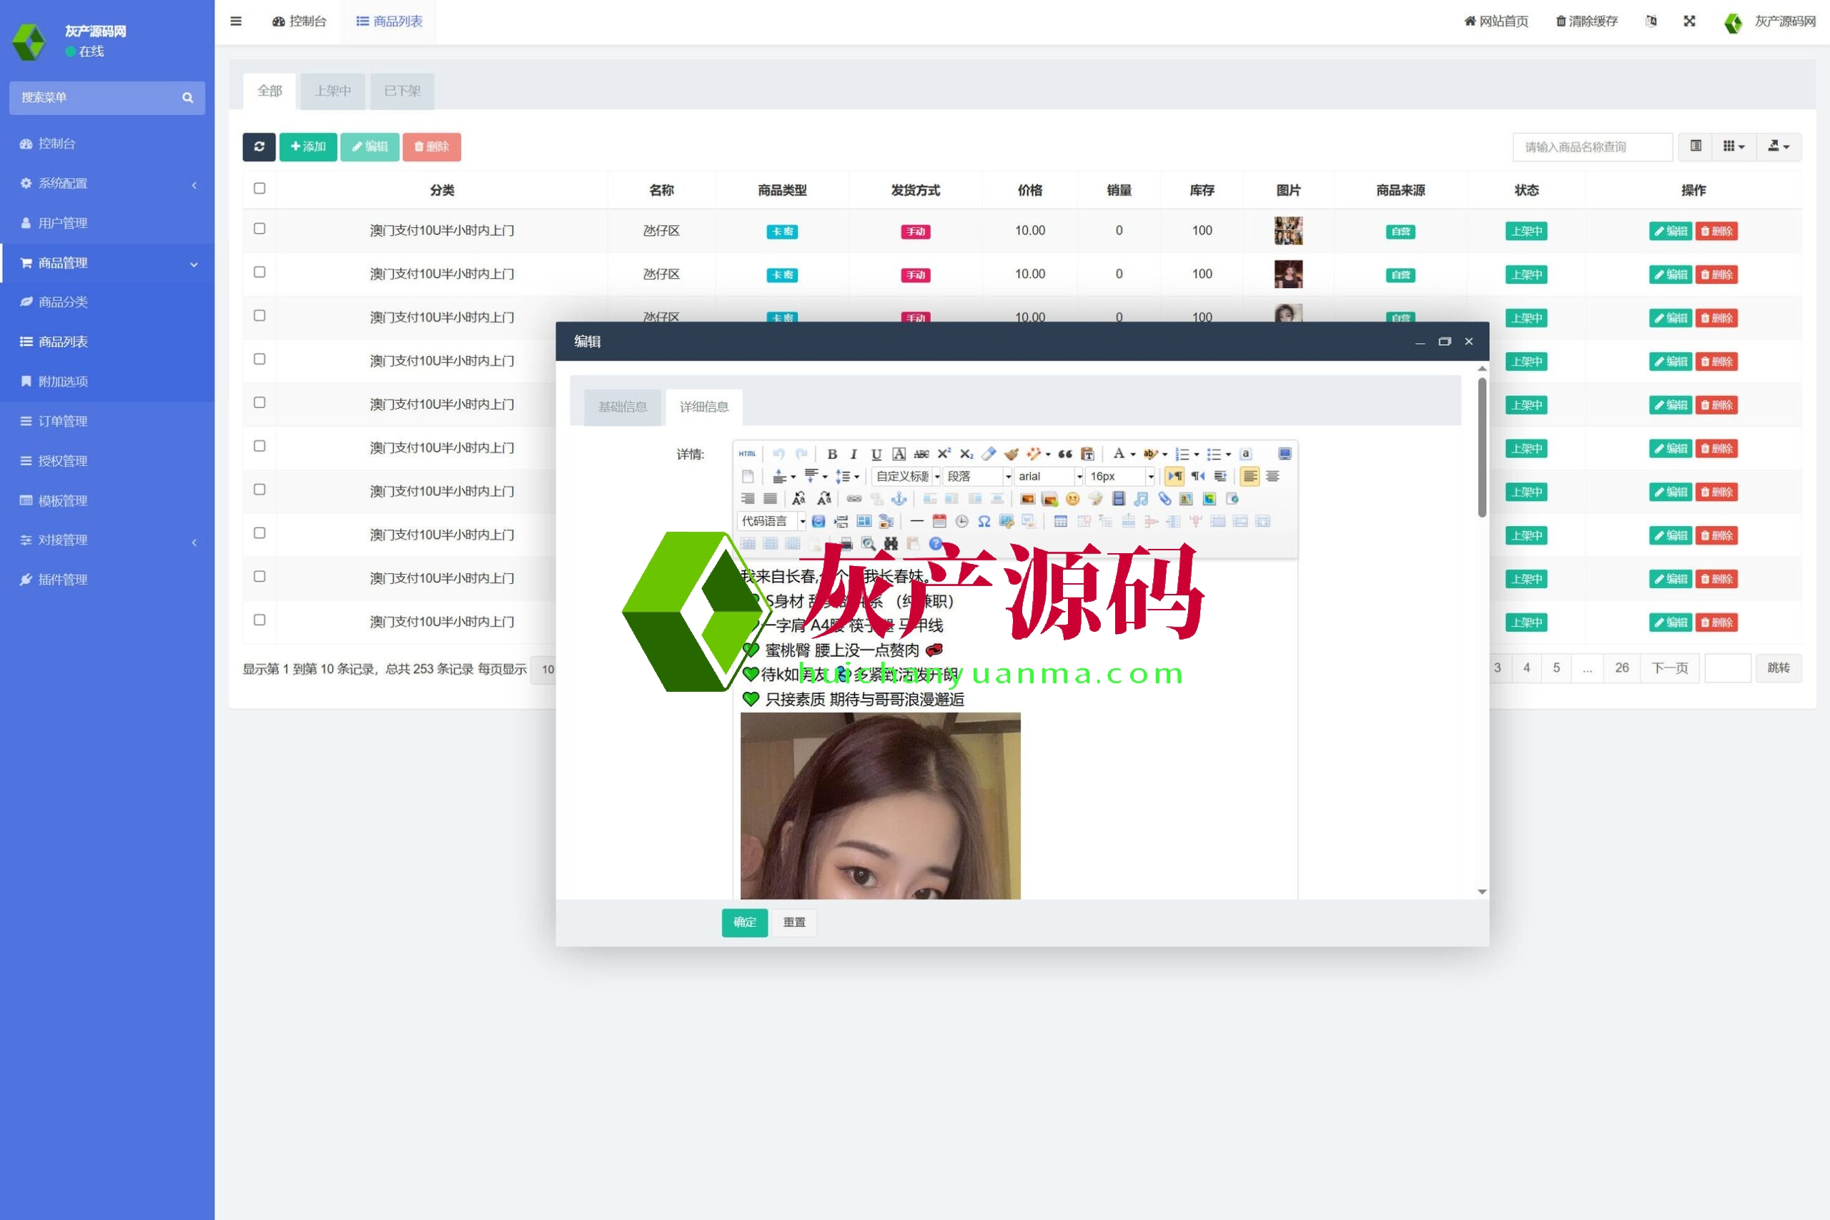Viewport: 1830px width, 1220px height.
Task: Switch to the 基础信息 tab
Action: tap(622, 407)
